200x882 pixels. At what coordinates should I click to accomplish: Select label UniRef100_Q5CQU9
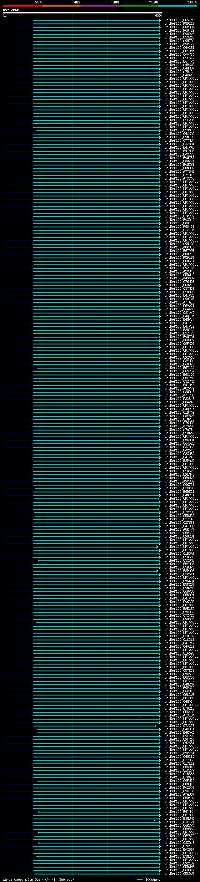click(179, 874)
